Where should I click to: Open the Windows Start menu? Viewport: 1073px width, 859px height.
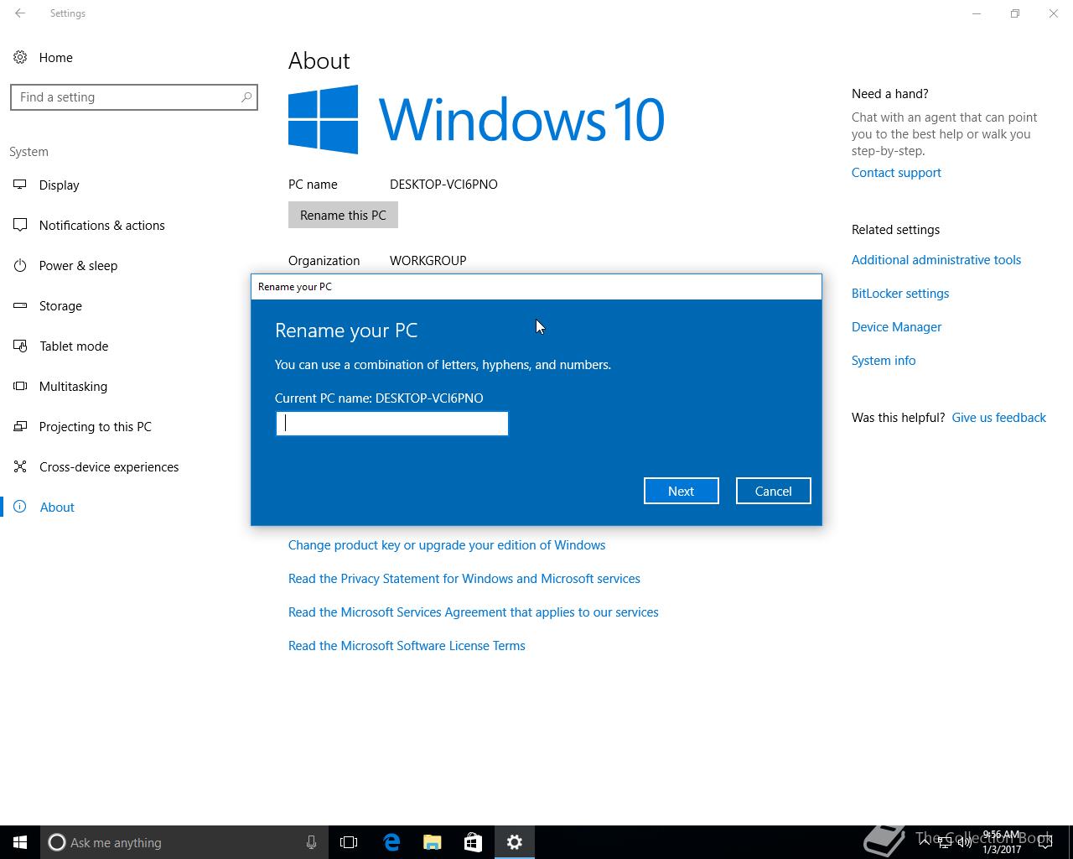point(20,842)
